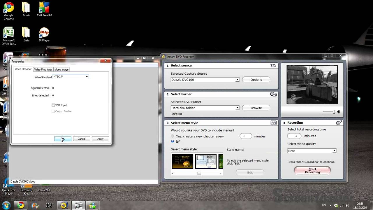Launch DllPlayer desktop shortcut
373x210 pixels.
pos(44,35)
